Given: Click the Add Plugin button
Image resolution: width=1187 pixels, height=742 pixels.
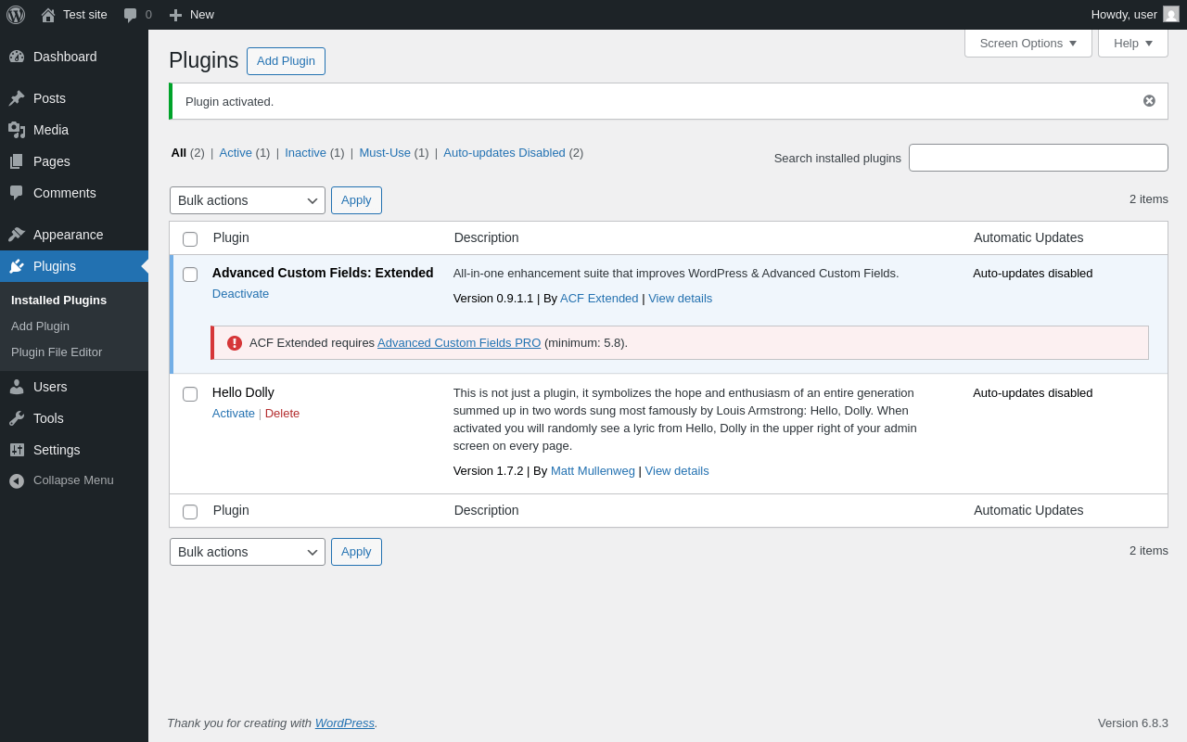Looking at the screenshot, I should pyautogui.click(x=286, y=61).
